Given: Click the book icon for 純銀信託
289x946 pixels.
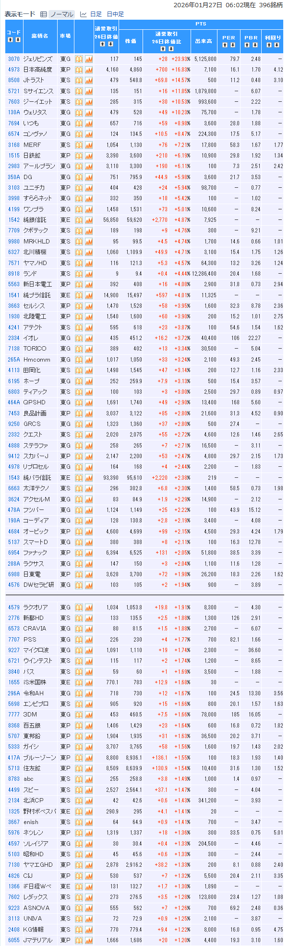Looking at the screenshot, I should pyautogui.click(x=79, y=220).
